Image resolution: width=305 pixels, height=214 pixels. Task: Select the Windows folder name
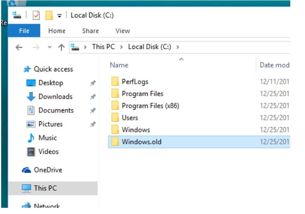[x=136, y=130]
